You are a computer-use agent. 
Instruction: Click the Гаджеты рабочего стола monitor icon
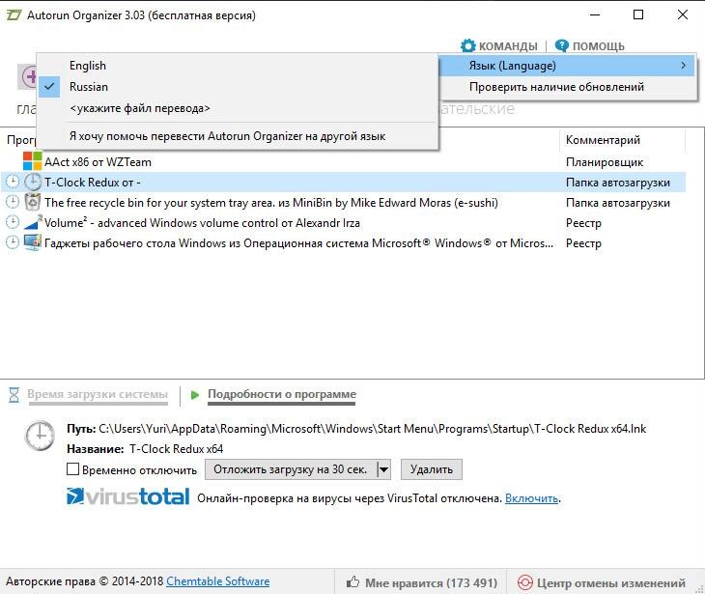pos(33,242)
